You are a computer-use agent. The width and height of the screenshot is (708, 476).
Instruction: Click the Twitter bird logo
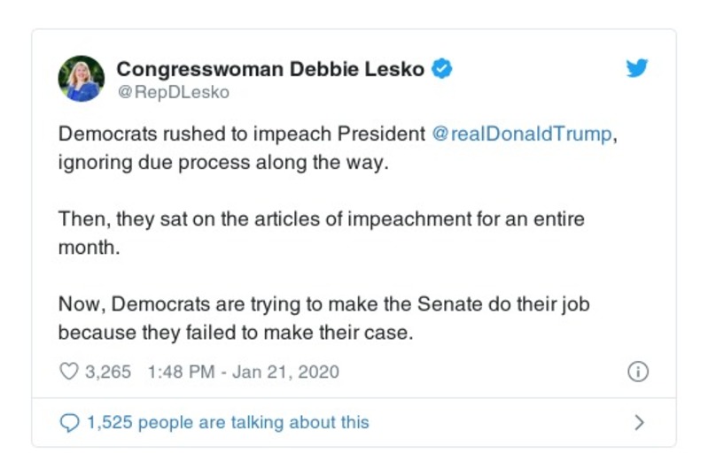(637, 68)
